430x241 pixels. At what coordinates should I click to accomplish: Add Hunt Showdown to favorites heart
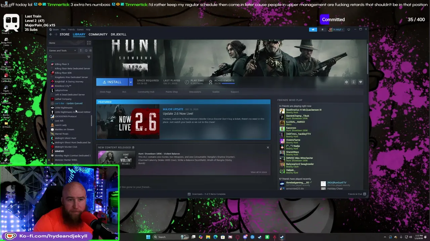click(x=360, y=82)
